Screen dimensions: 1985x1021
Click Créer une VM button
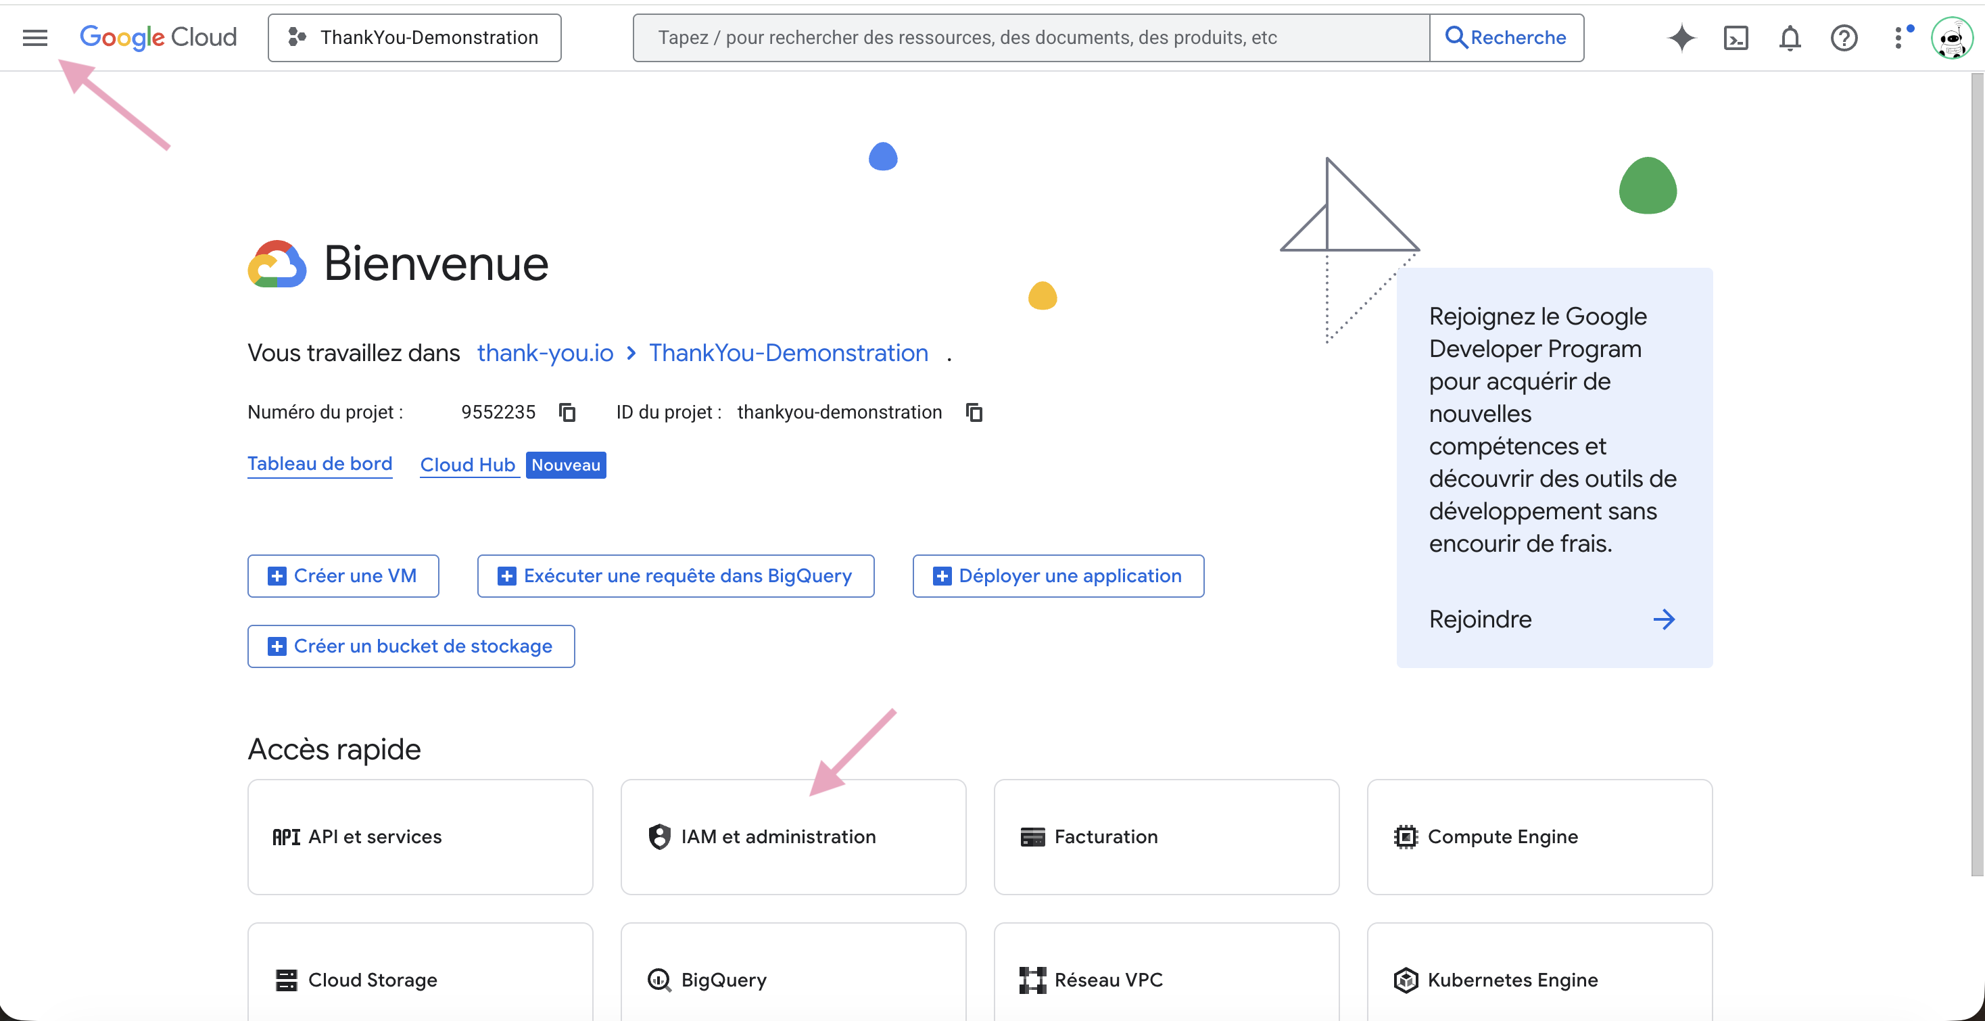pos(343,575)
